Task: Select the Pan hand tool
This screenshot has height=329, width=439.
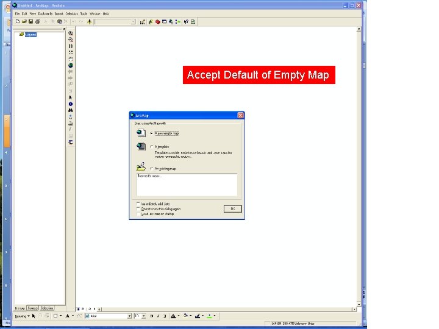Action: 71,59
